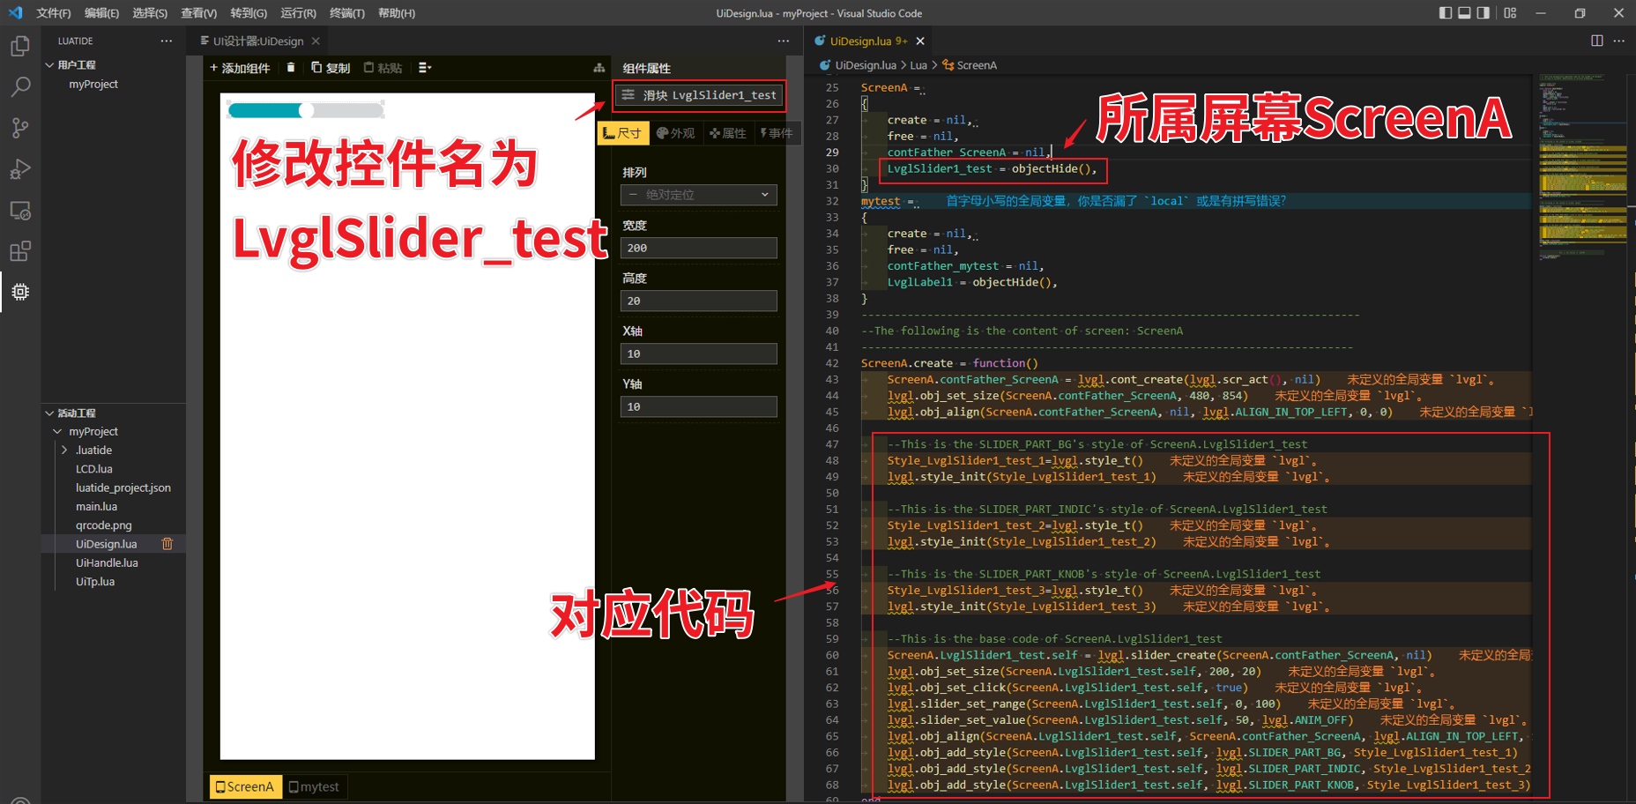Select the slider widget on the canvas
This screenshot has height=804, width=1636.
(x=307, y=108)
